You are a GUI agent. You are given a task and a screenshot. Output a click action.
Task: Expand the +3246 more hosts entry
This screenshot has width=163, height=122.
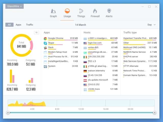click(93, 89)
